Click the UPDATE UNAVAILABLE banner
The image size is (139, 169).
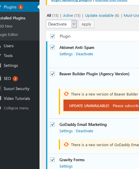pyautogui.click(x=101, y=105)
